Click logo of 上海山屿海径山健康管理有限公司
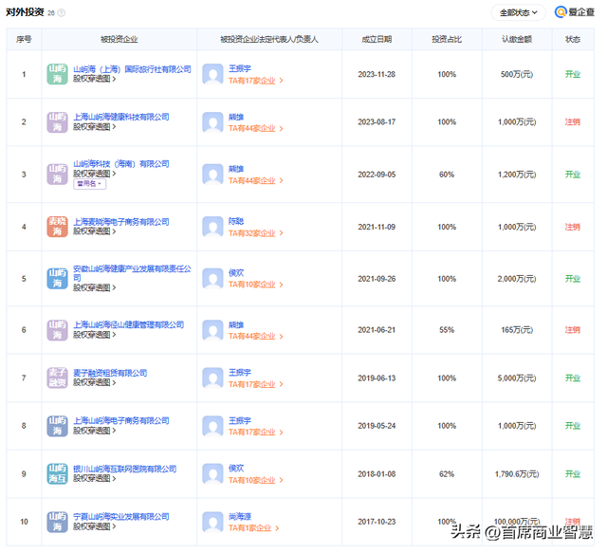 pos(57,330)
